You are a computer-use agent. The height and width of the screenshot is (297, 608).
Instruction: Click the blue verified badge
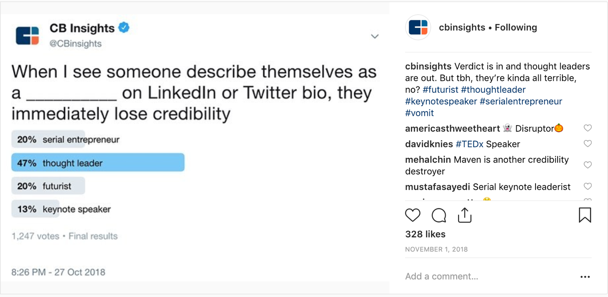click(x=124, y=28)
